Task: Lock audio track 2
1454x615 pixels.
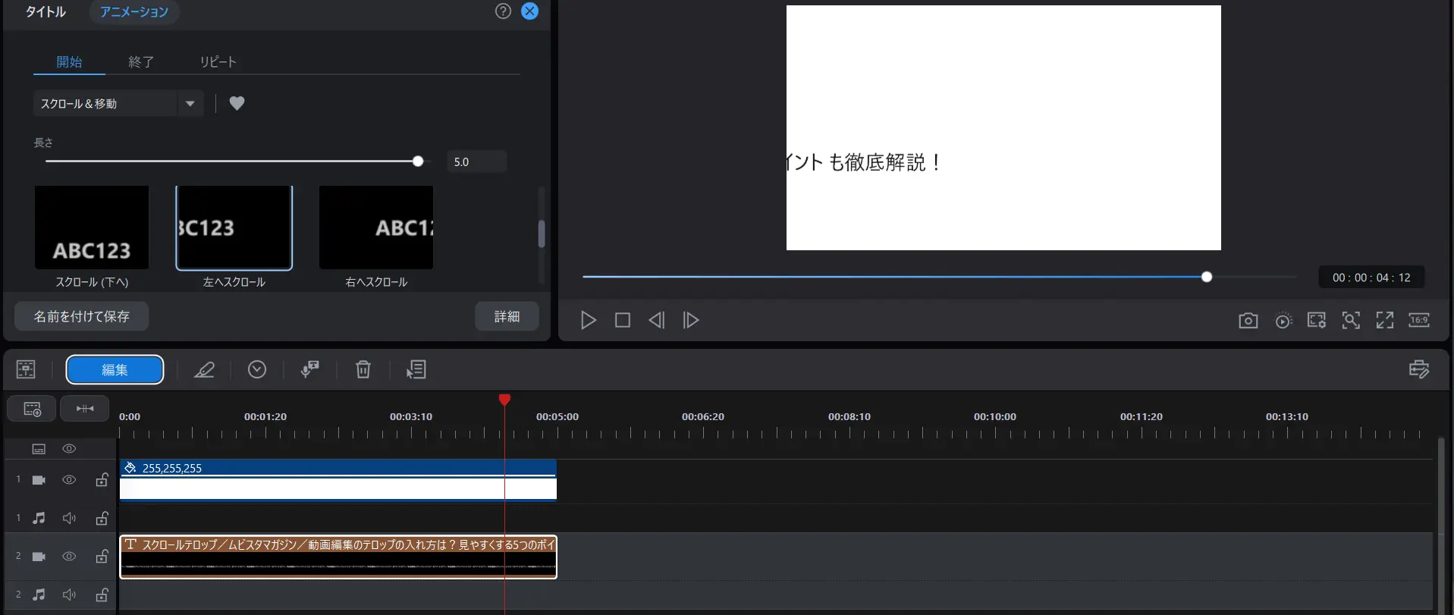Action: [102, 595]
